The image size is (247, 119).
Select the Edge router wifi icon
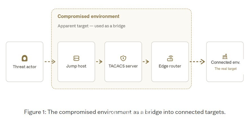tap(170, 58)
